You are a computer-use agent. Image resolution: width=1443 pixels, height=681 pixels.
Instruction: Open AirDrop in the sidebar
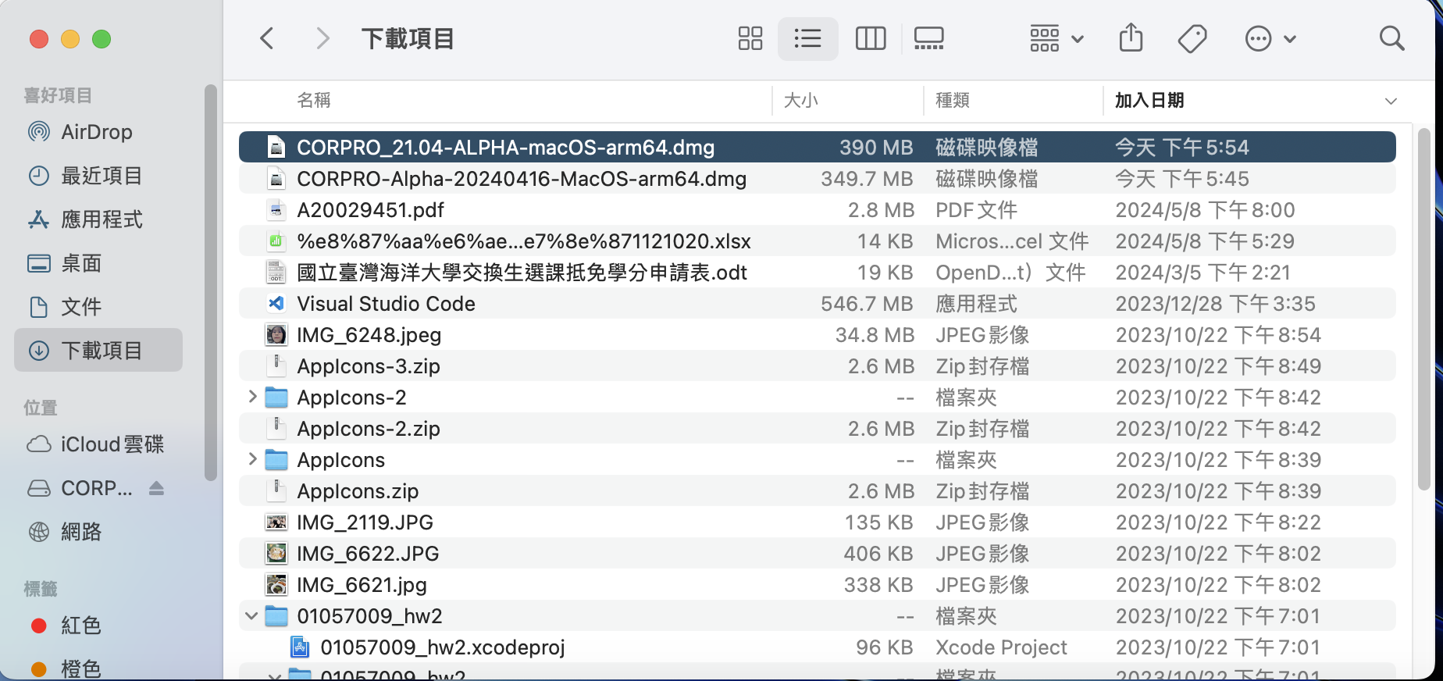click(x=96, y=132)
